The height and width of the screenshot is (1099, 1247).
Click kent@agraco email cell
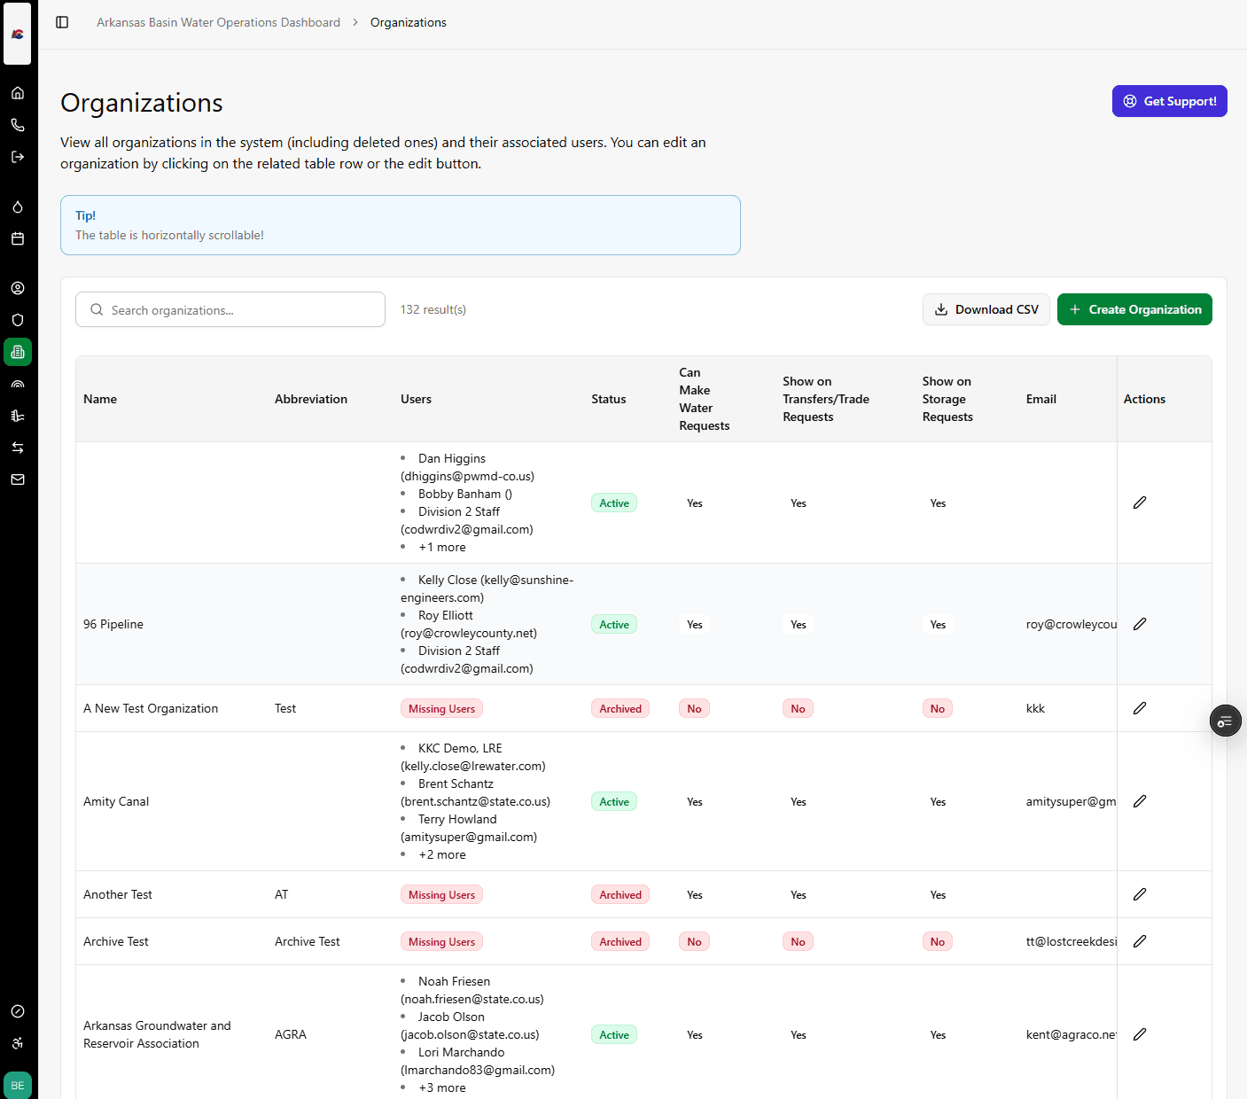[x=1072, y=1034]
